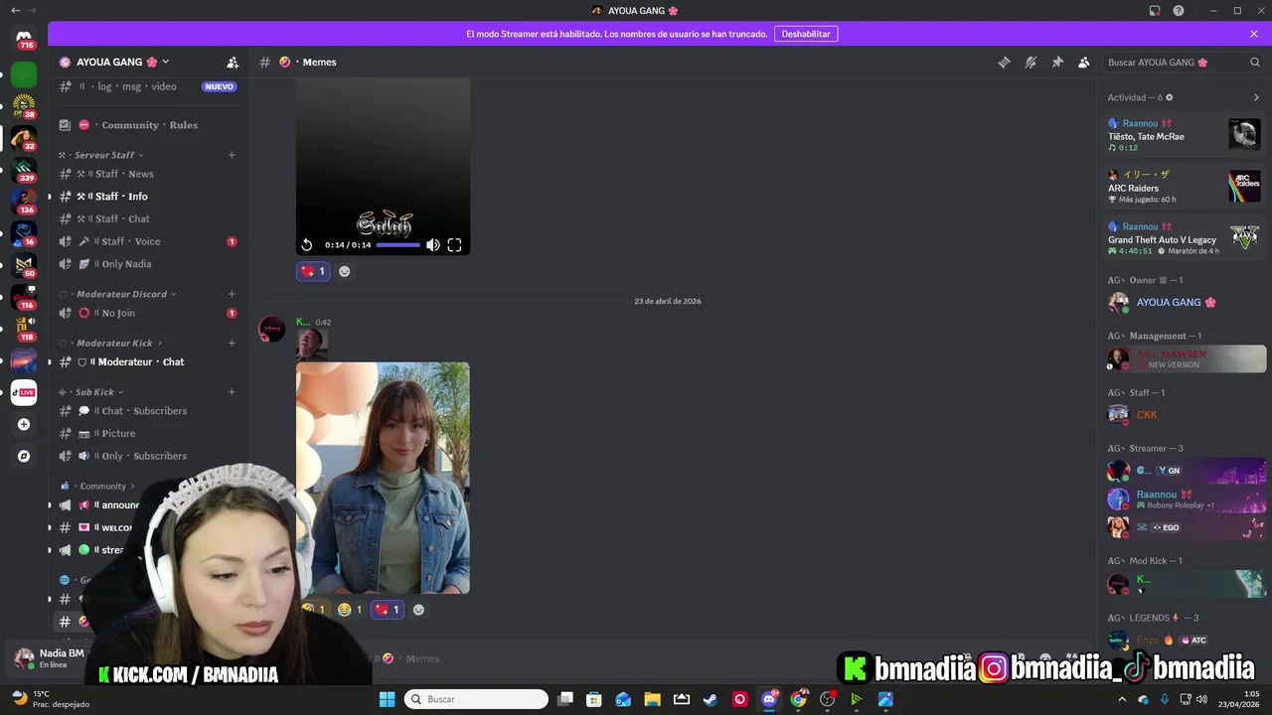
Task: Click in Buscar AYOUA GANG search field
Action: click(x=1183, y=62)
